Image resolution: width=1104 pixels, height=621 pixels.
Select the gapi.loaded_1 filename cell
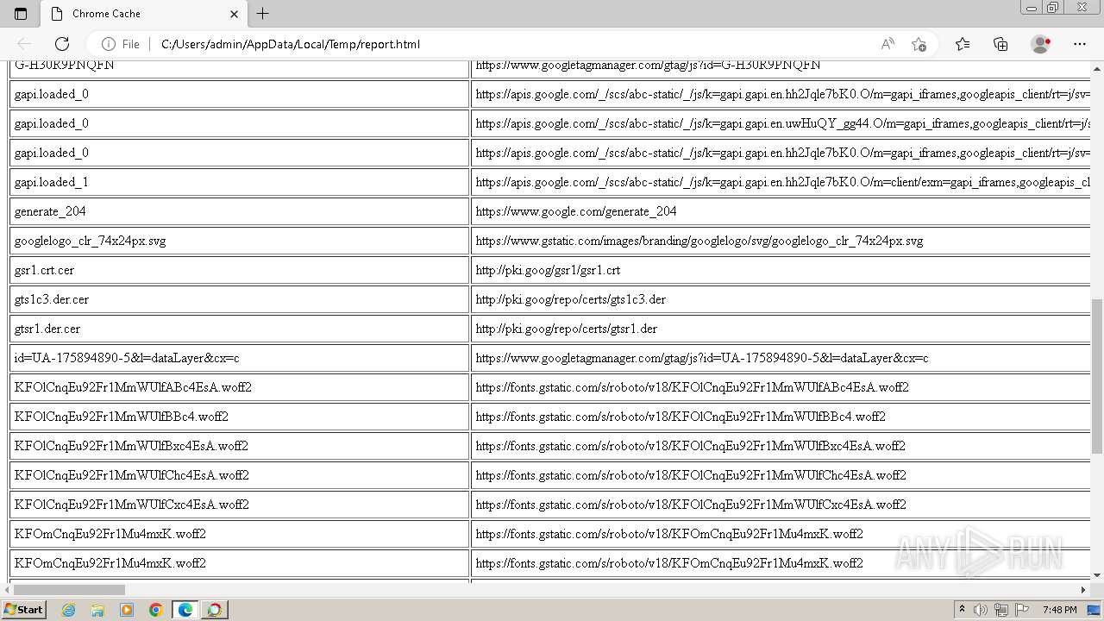[x=239, y=182]
